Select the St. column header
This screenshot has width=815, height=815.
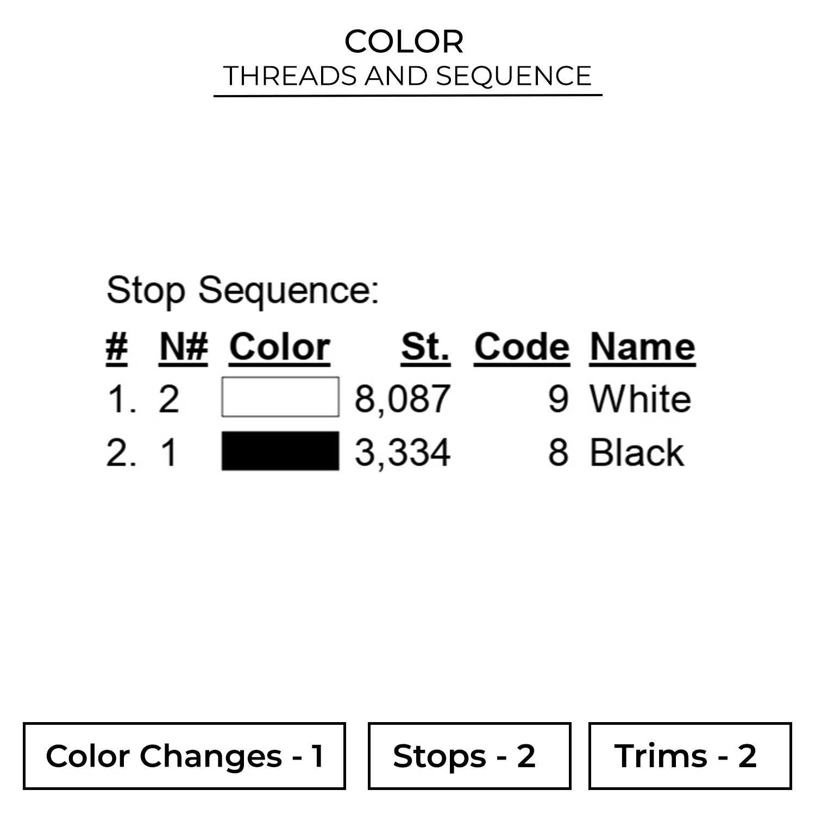point(425,347)
